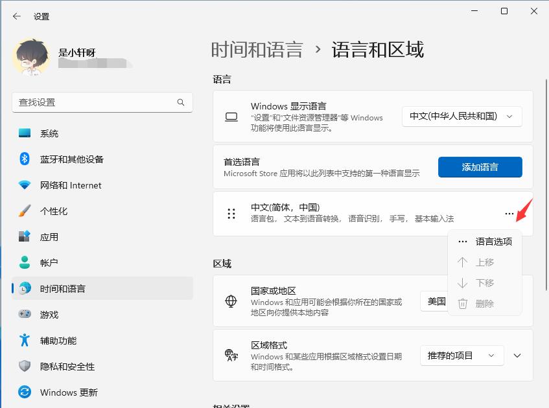The height and width of the screenshot is (408, 549).
Task: Open Windows 更新 from the sidebar
Action: coord(69,392)
